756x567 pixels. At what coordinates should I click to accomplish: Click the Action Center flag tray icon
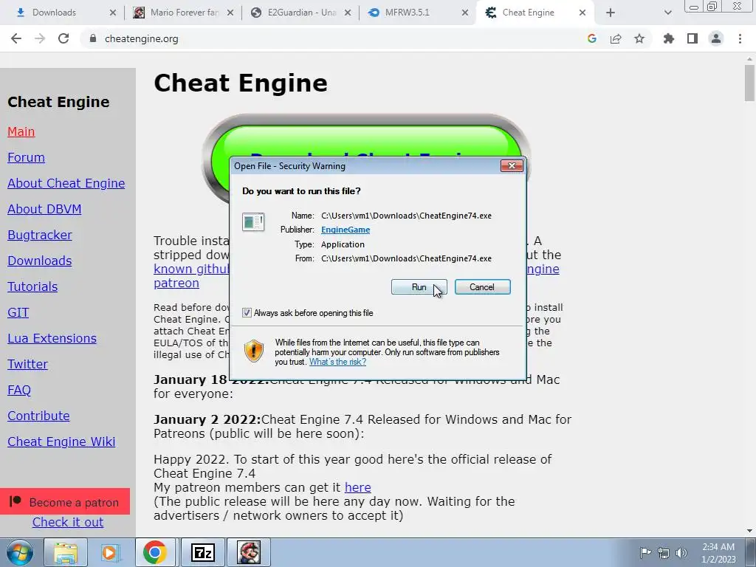645,553
